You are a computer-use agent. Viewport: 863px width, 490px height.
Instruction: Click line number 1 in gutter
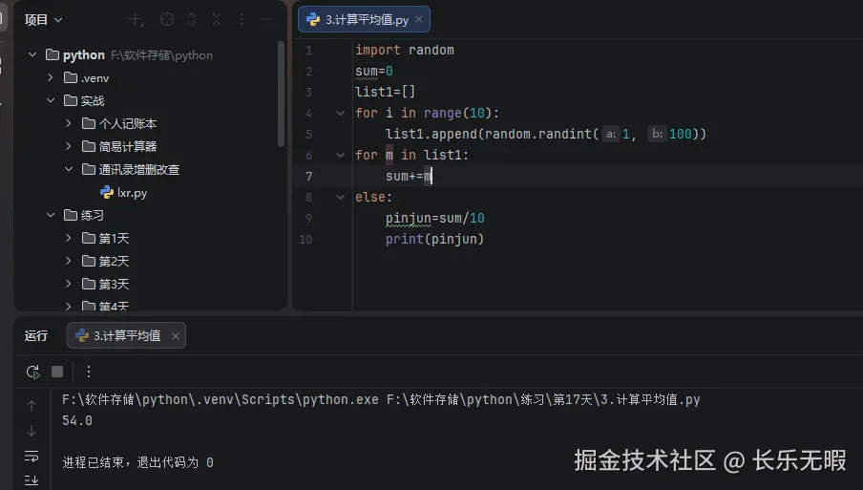point(308,51)
